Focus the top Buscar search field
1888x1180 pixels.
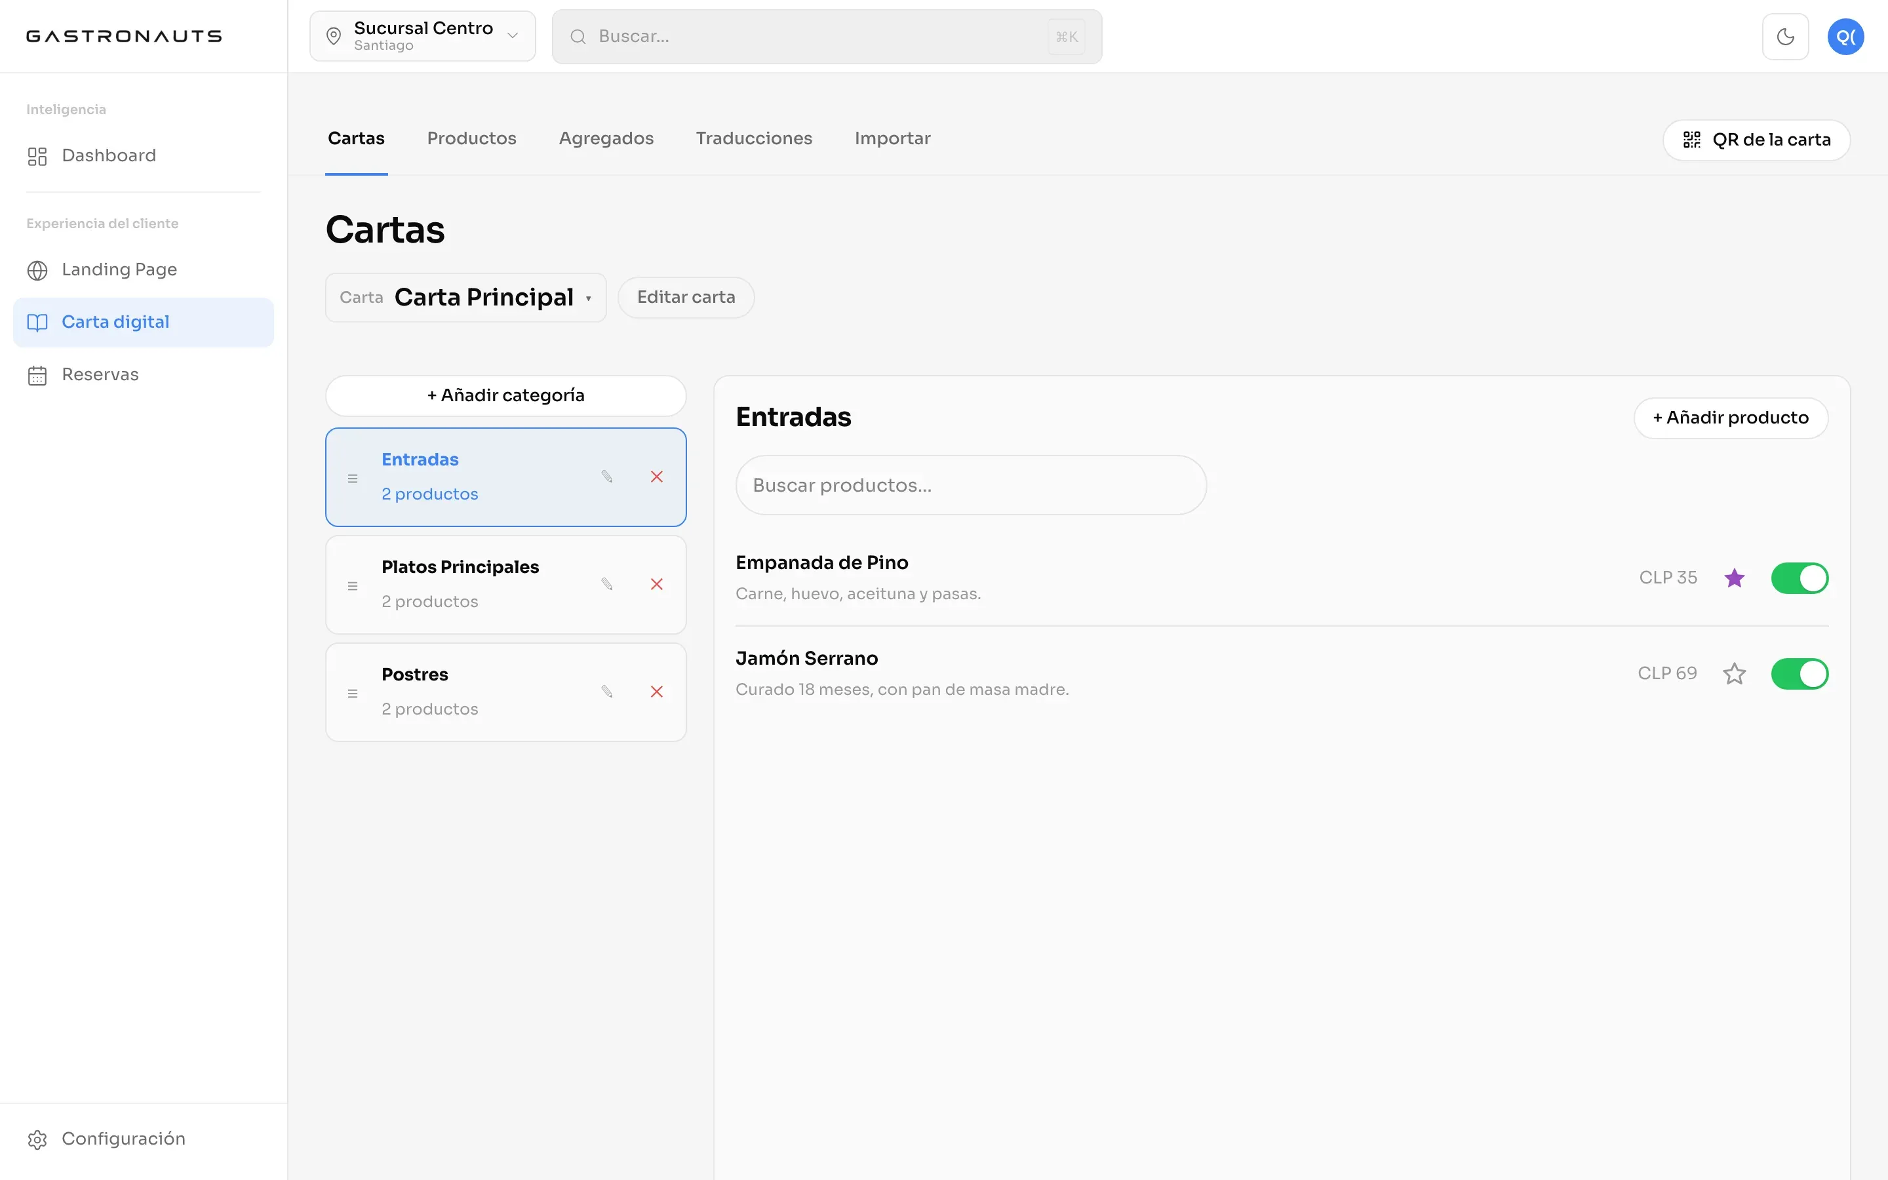(827, 37)
